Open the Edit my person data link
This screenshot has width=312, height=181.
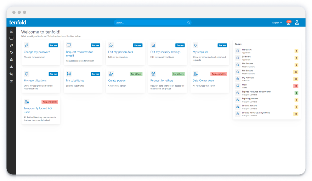(120, 52)
